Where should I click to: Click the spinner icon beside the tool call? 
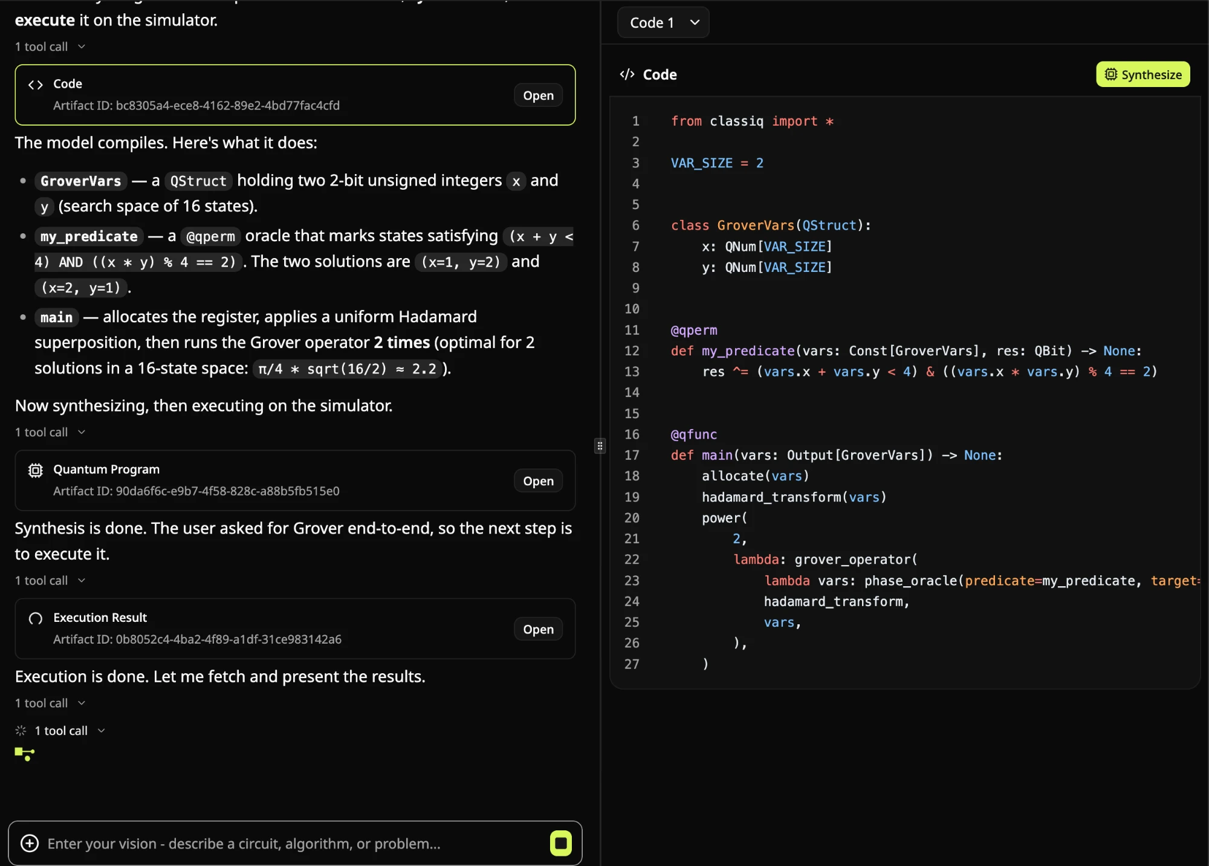click(21, 731)
